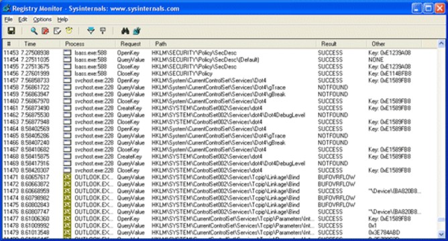The height and width of the screenshot is (241, 448).
Task: Click svchost.exe process icon in row 11464
Action: tap(67, 129)
